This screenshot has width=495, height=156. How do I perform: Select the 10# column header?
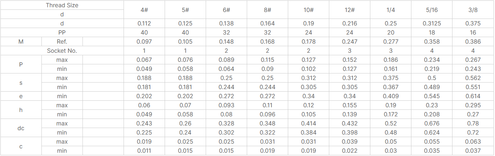[309, 10]
